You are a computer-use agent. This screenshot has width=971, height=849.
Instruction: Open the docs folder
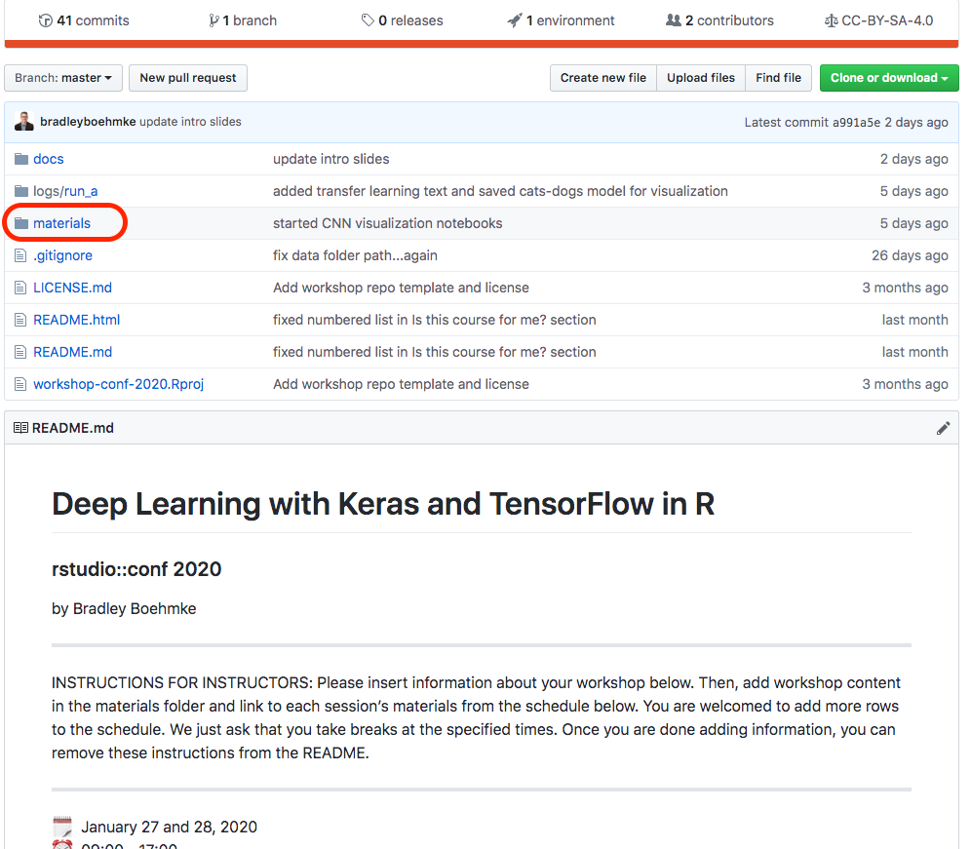point(49,159)
